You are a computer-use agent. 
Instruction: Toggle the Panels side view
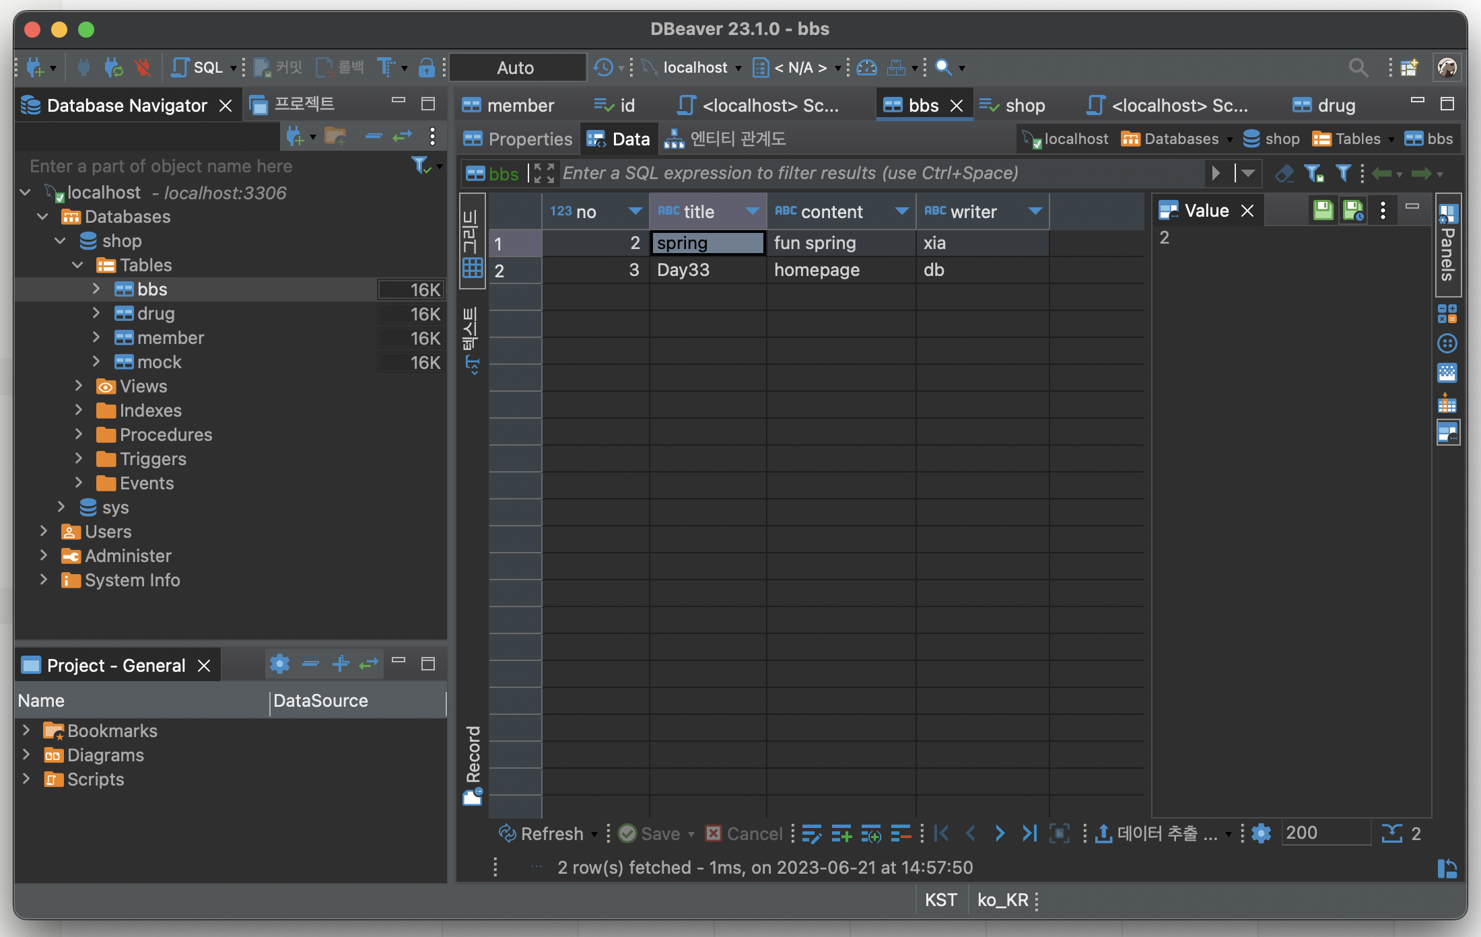click(x=1448, y=246)
